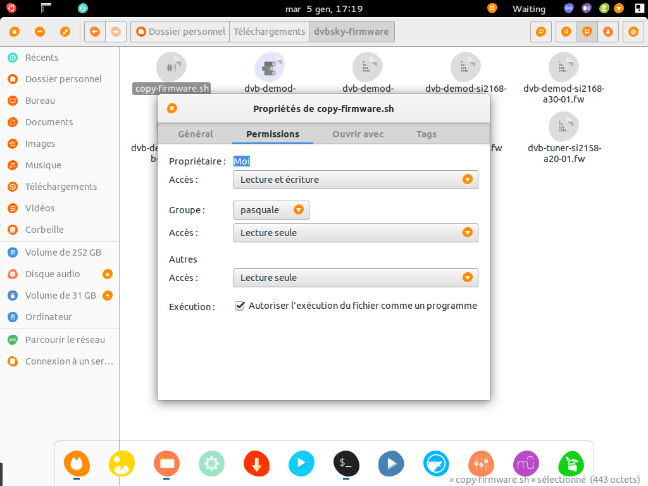
Task: Open the blue fox browser dock icon
Action: click(x=436, y=464)
